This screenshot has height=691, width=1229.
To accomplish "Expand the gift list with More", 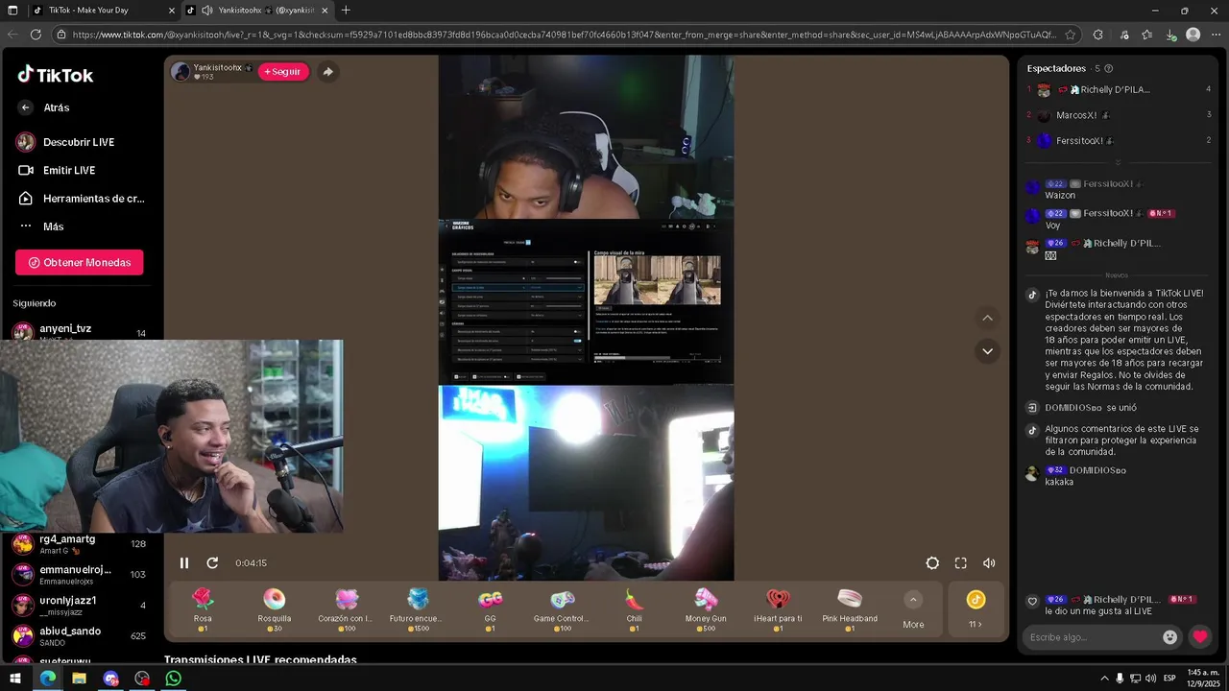I will [913, 609].
